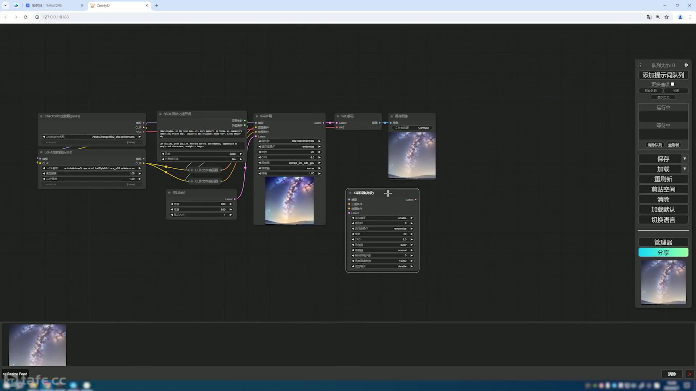Select next Checkpoint名称 with right arrow
This screenshot has width=696, height=391.
click(x=140, y=137)
